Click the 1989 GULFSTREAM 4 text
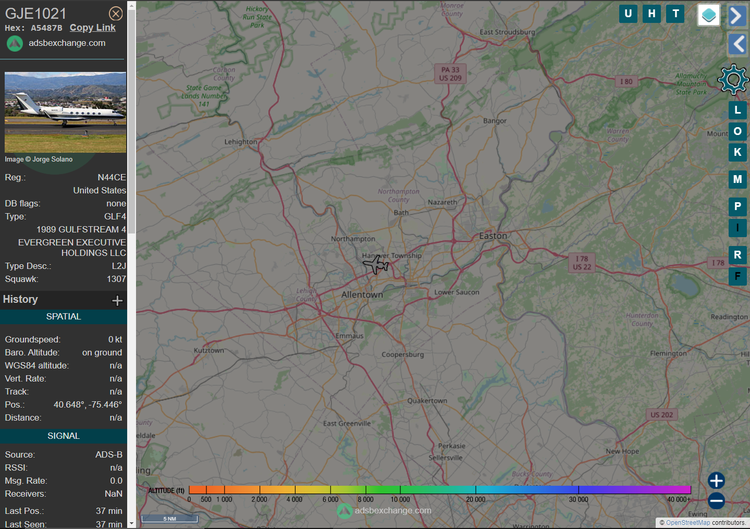The image size is (750, 529). pyautogui.click(x=81, y=230)
